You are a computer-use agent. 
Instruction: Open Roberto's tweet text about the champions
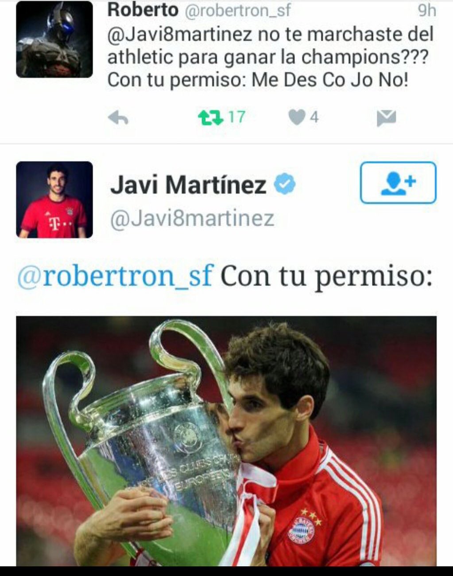(x=271, y=57)
